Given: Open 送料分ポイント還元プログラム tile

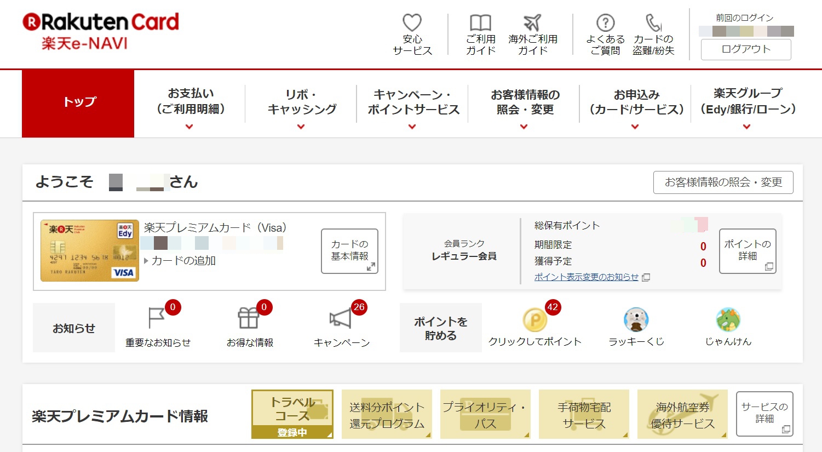Looking at the screenshot, I should pyautogui.click(x=387, y=414).
